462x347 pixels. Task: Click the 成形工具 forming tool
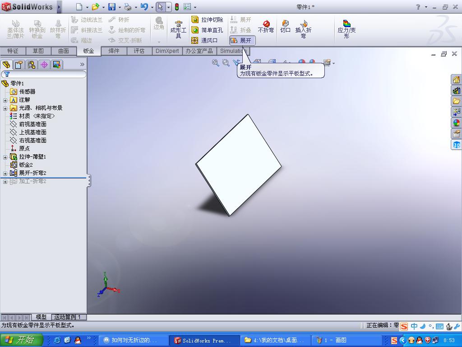[178, 29]
